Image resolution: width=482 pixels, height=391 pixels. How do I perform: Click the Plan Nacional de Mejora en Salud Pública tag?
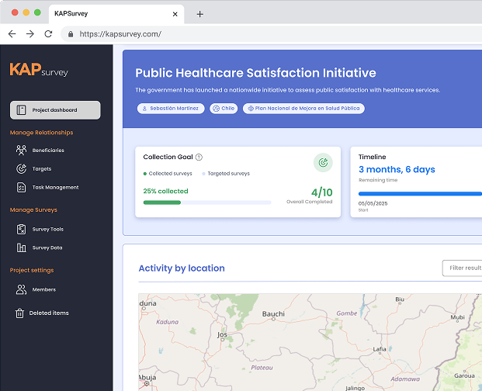point(303,109)
